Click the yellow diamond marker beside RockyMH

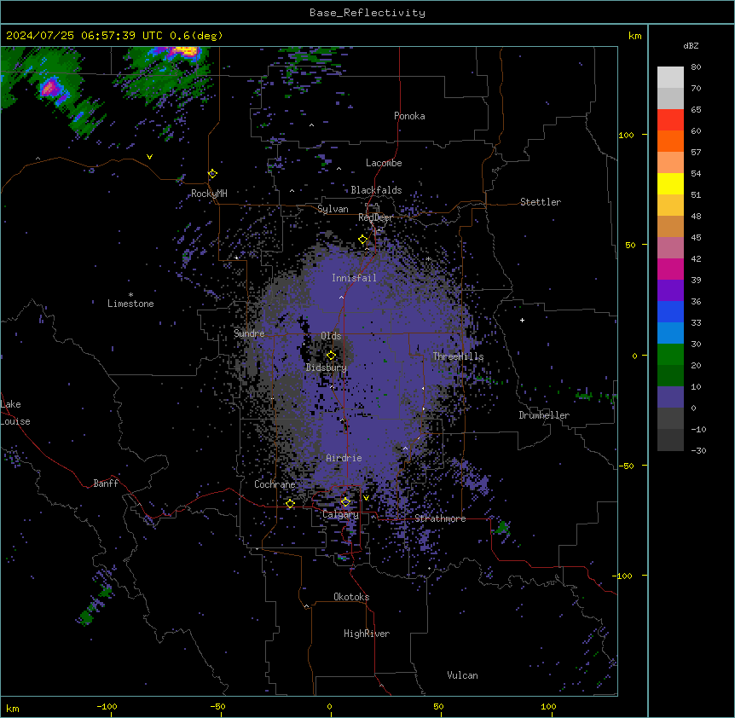(x=212, y=174)
